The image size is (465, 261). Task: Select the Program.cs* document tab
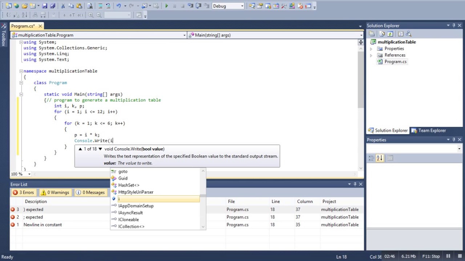click(x=23, y=26)
